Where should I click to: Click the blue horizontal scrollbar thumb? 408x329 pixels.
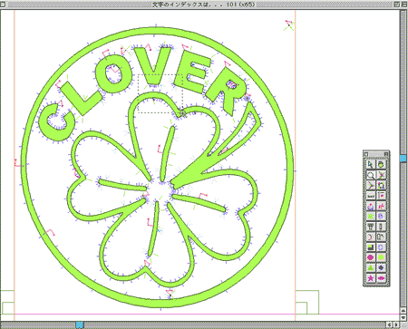(x=80, y=324)
